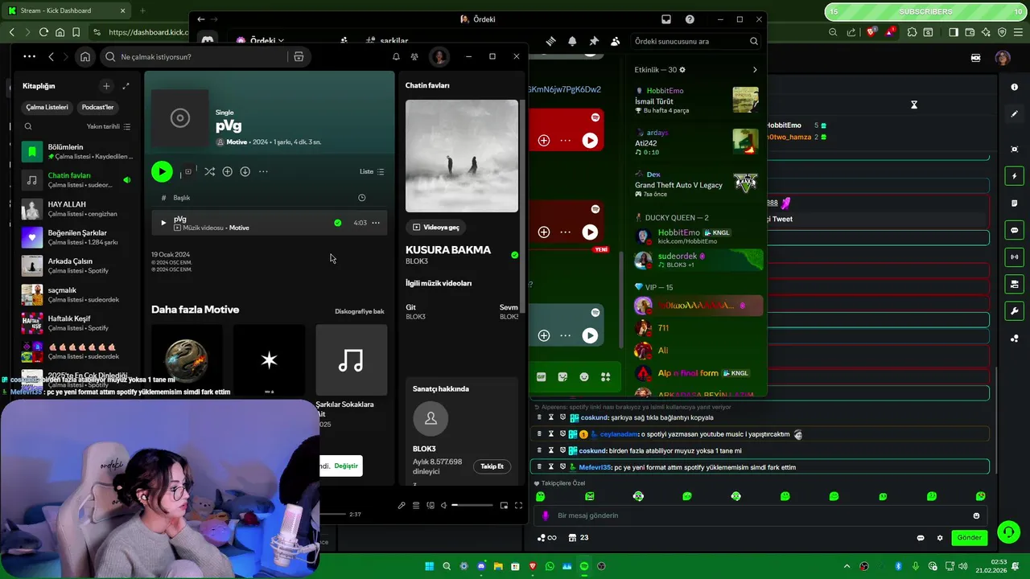Search within Spotify library
Image resolution: width=1030 pixels, height=579 pixels.
(28, 126)
